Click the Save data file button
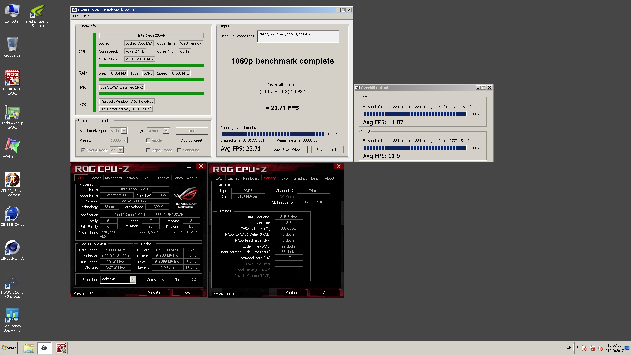Viewport: 631px width, 355px height. point(327,150)
